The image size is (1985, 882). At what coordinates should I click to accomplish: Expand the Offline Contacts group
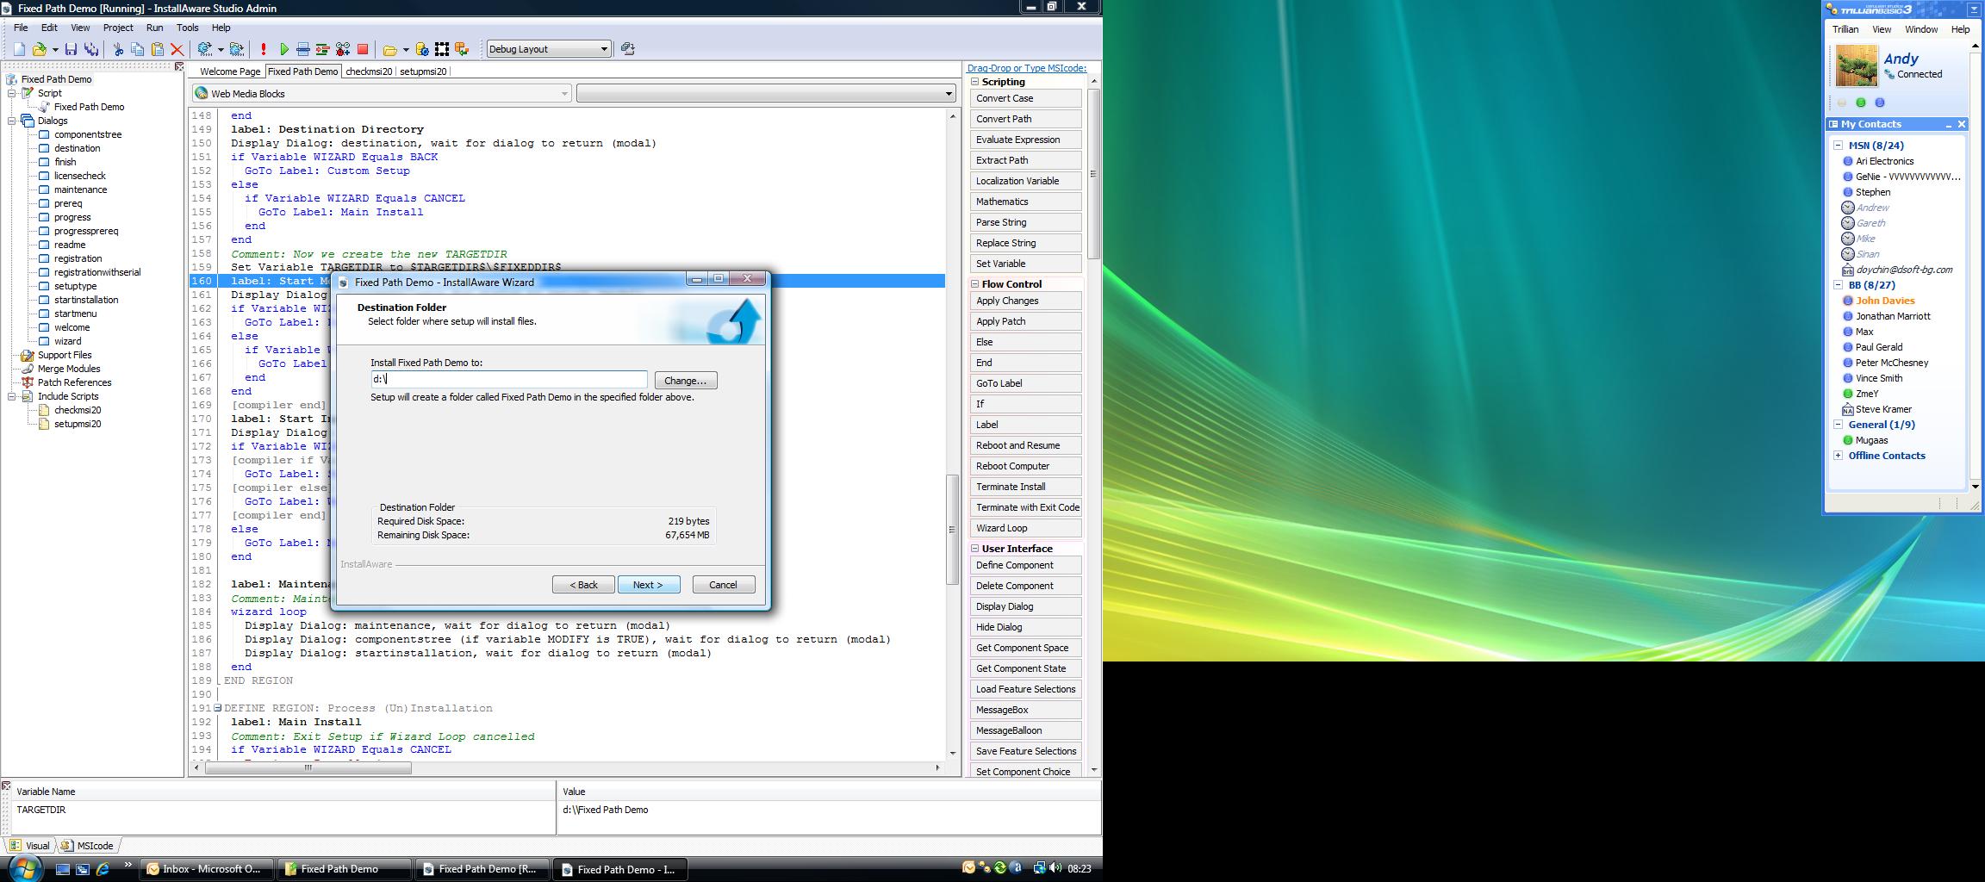click(x=1838, y=456)
